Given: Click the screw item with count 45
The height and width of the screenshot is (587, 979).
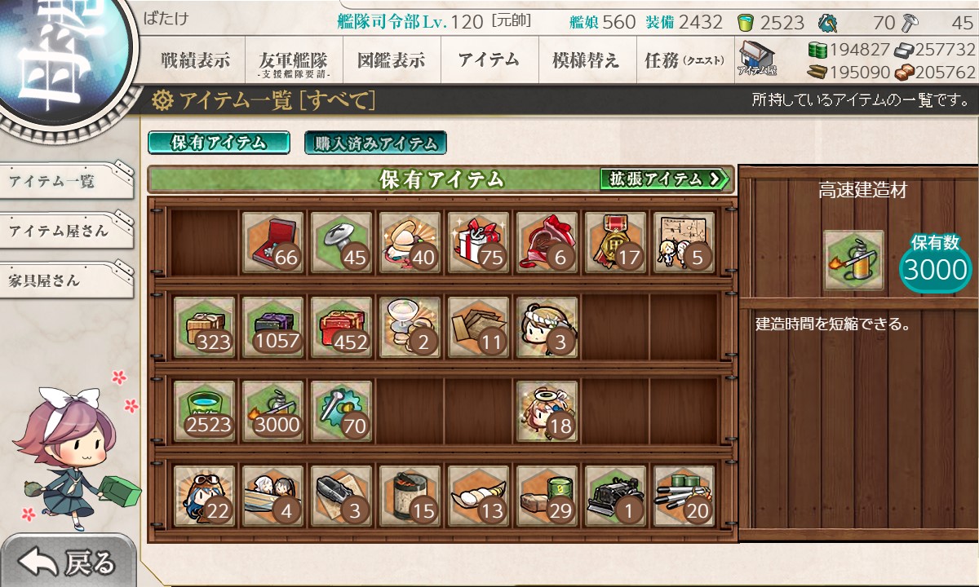Looking at the screenshot, I should [342, 242].
